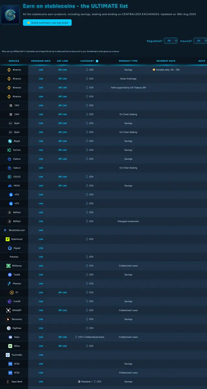This screenshot has height=389, width=207.
Task: Open the Insured? filter dropdown
Action: point(200,41)
